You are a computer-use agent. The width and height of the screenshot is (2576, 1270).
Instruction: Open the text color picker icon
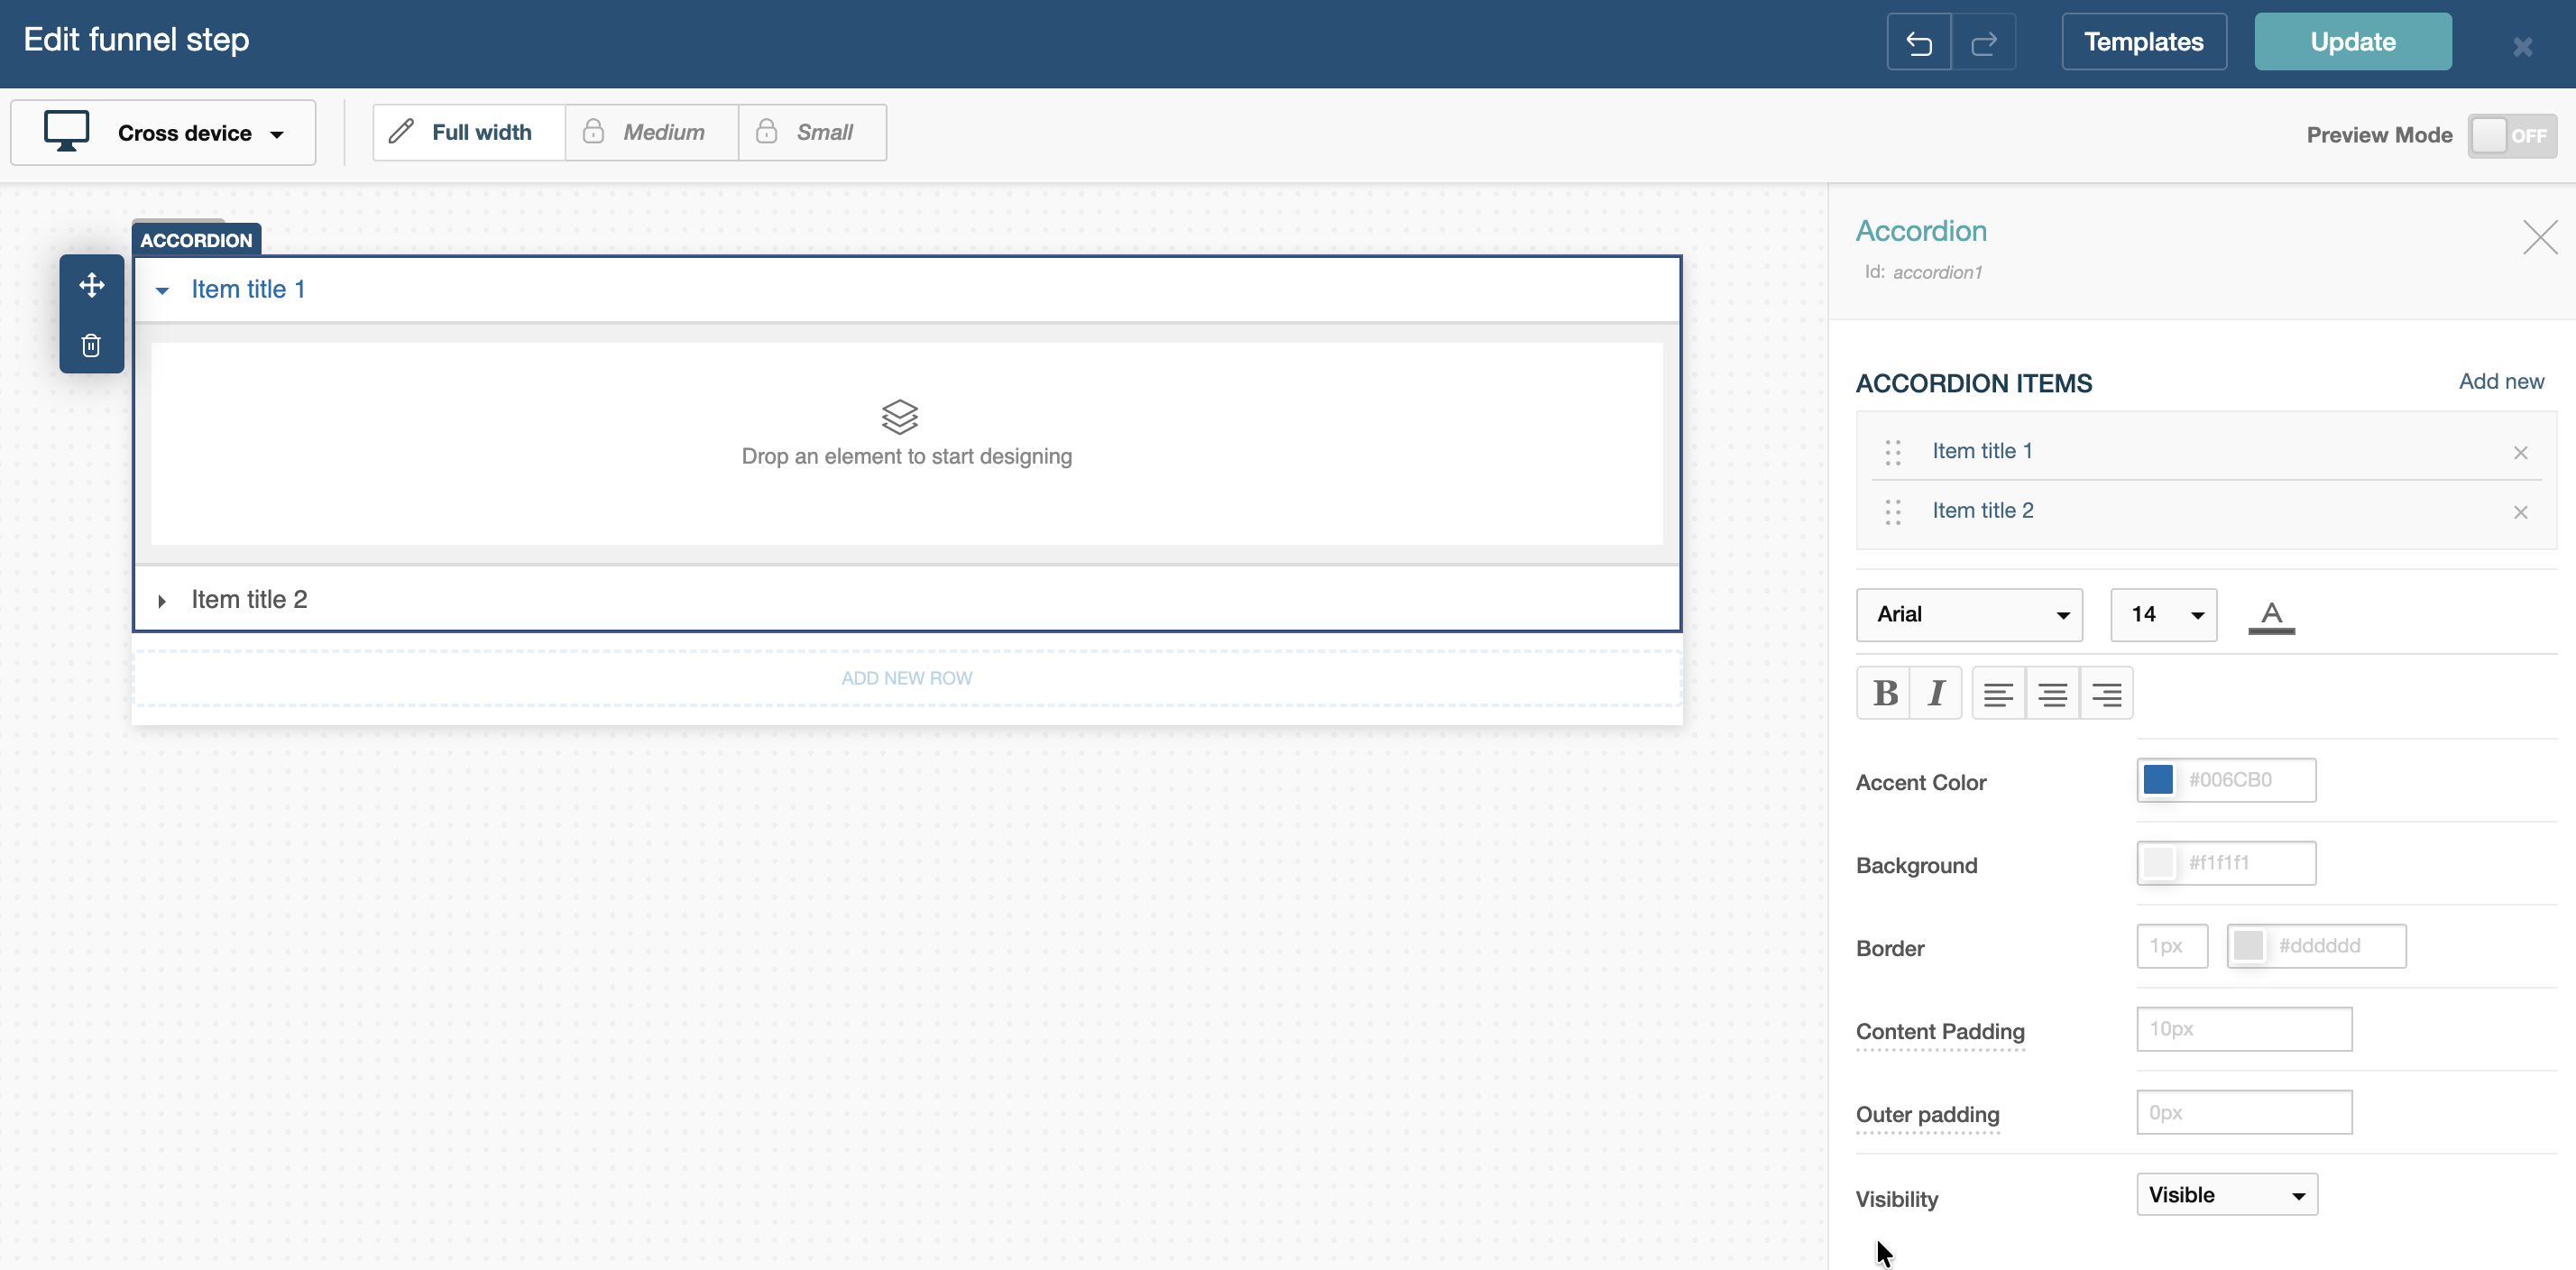2271,616
